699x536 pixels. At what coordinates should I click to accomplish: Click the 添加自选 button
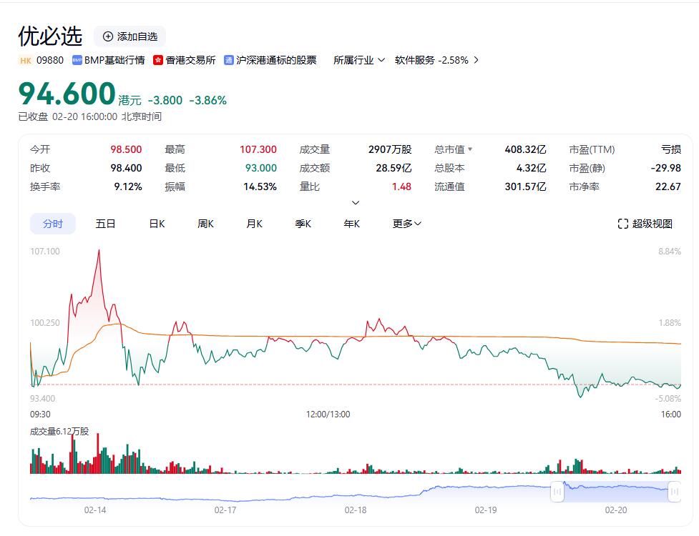[x=129, y=36]
